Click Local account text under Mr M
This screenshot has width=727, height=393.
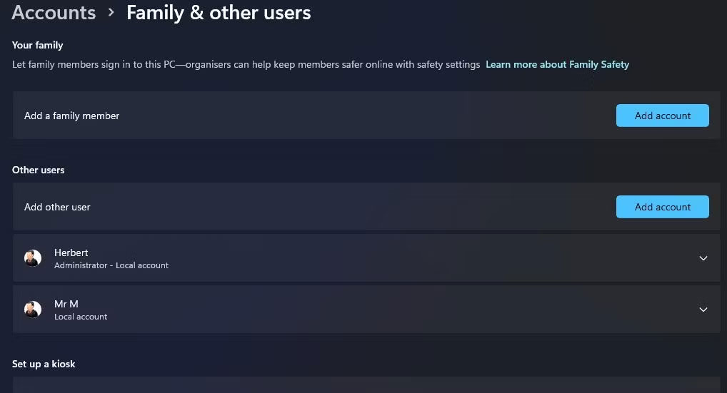[x=81, y=317]
